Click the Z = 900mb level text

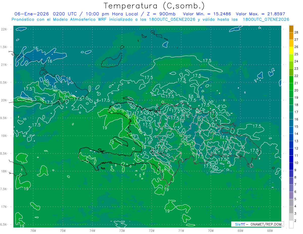pos(161,14)
